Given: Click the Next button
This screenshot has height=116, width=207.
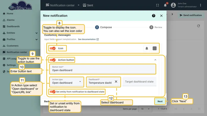Looking at the screenshot, I should pyautogui.click(x=160, y=101).
